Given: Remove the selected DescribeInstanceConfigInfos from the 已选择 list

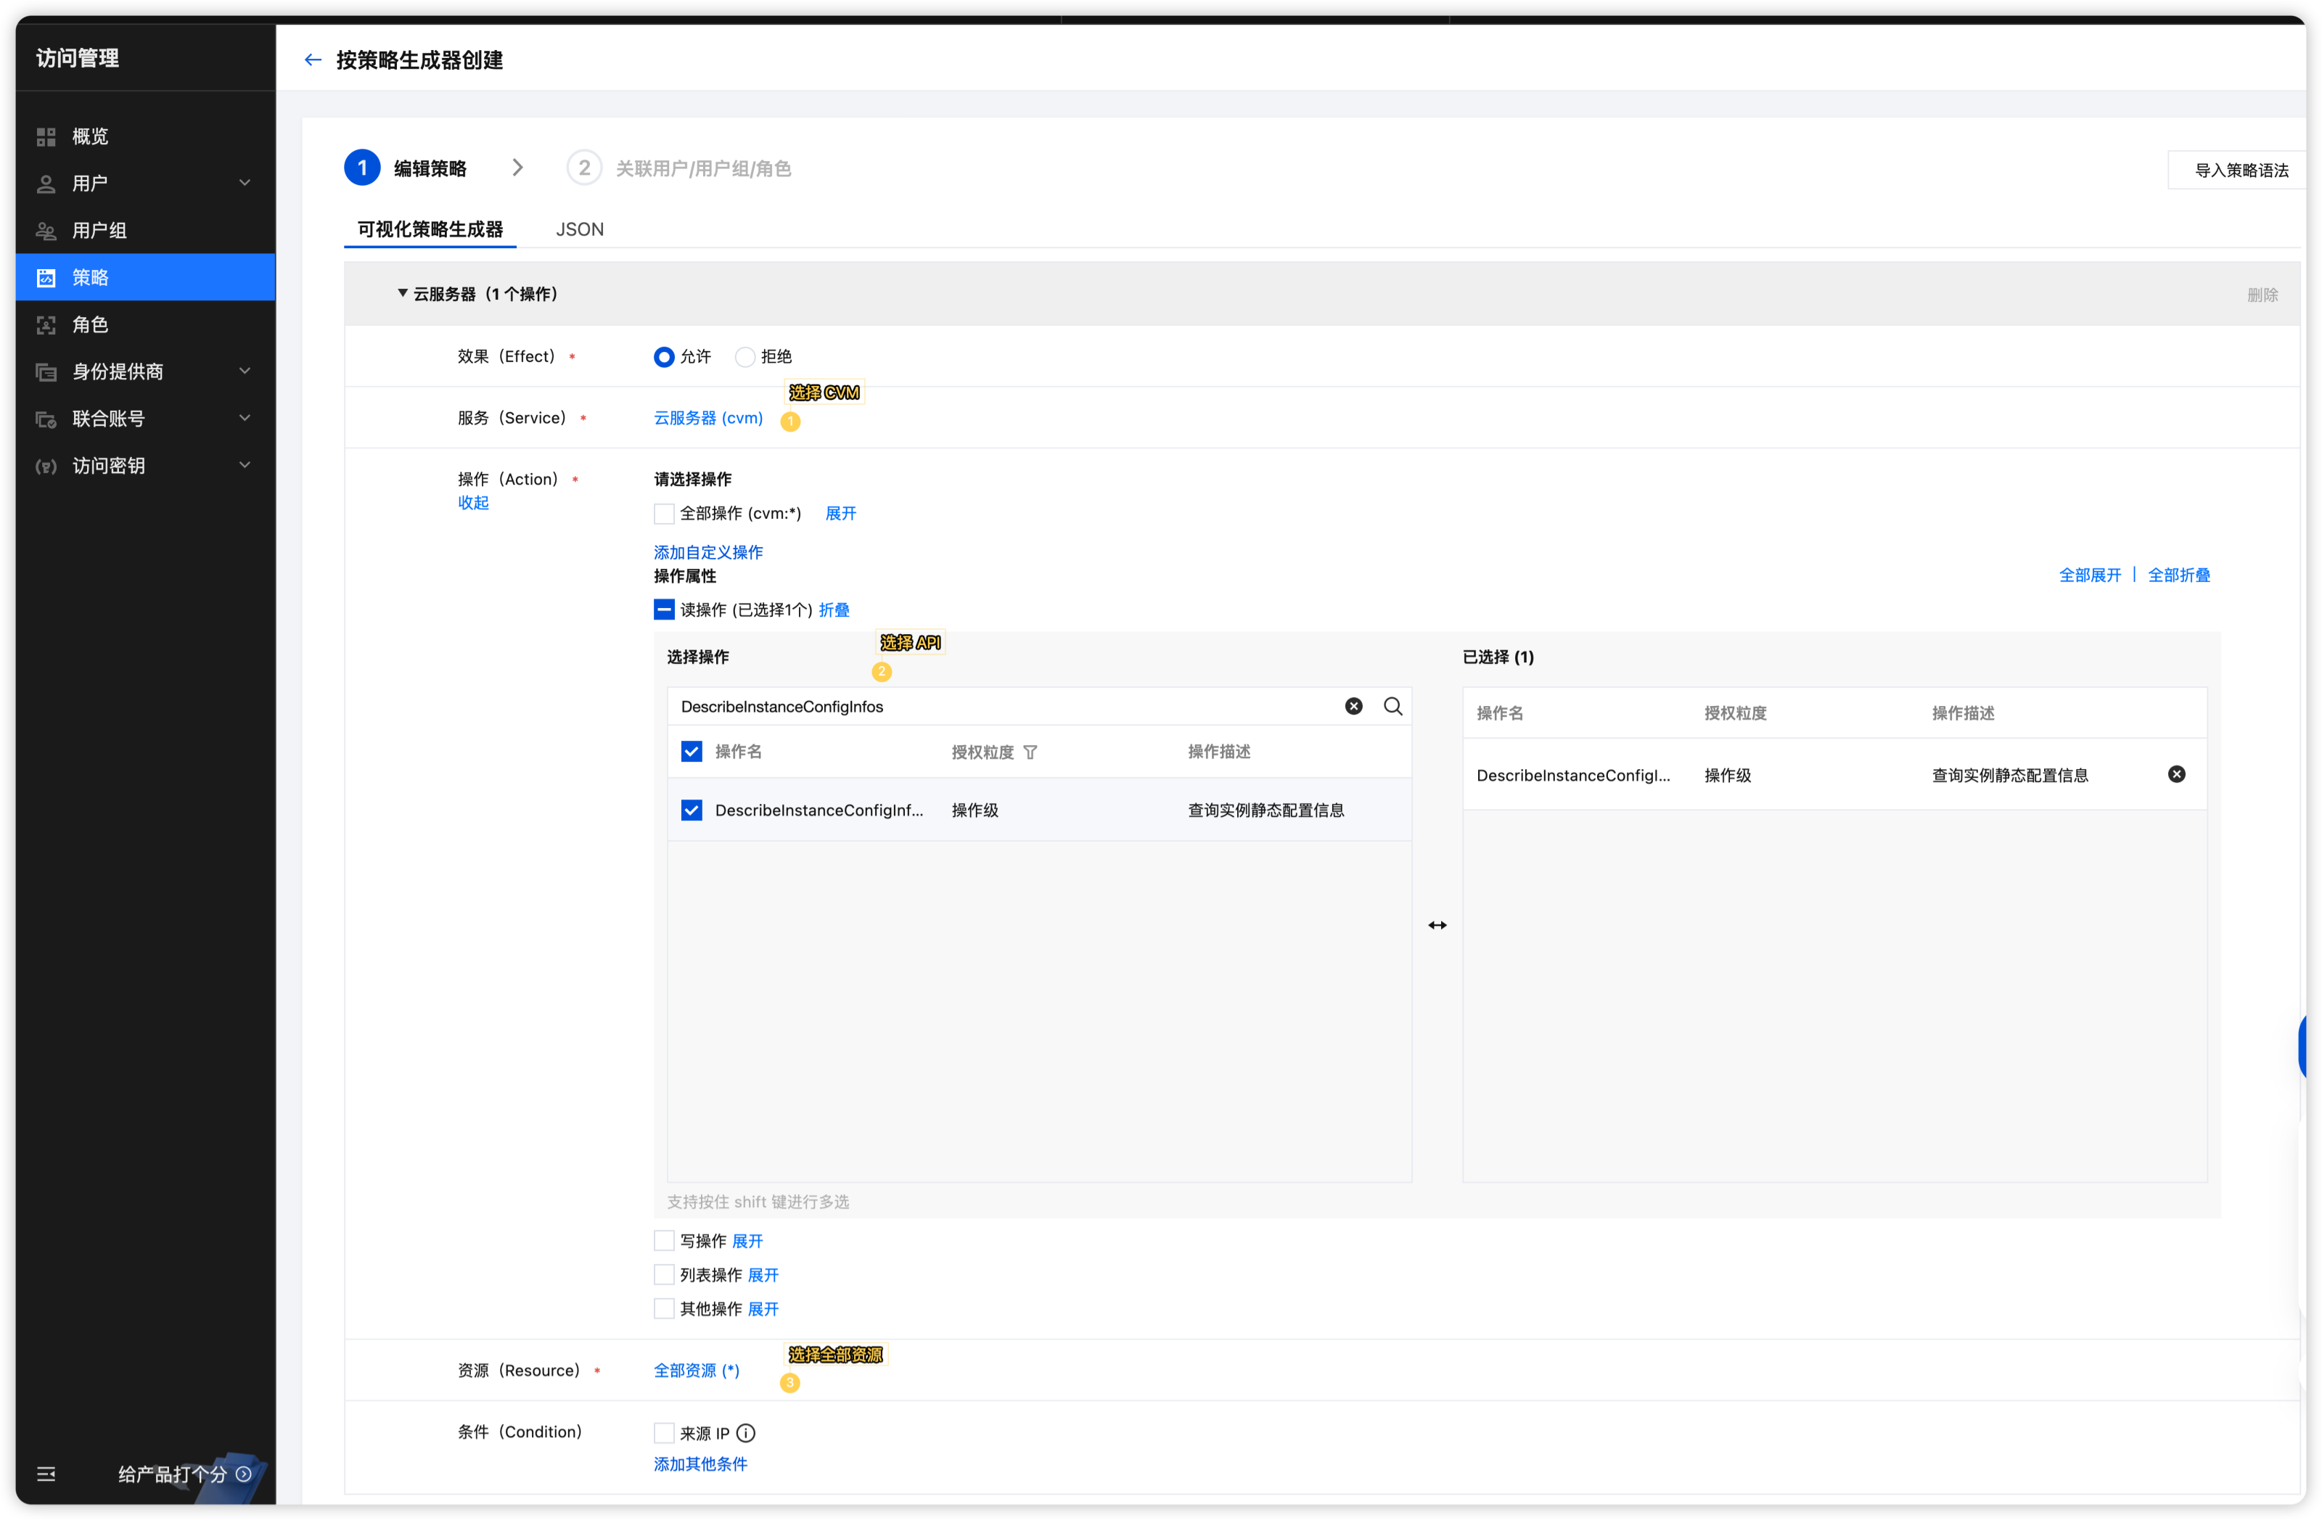Looking at the screenshot, I should point(2175,775).
